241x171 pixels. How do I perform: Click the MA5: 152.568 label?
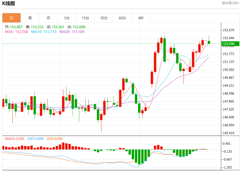17,32
